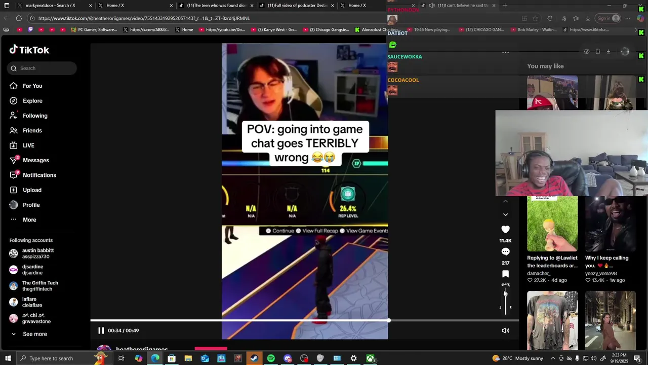Click the vertical volume slider
This screenshot has height=365, width=648.
pyautogui.click(x=505, y=301)
